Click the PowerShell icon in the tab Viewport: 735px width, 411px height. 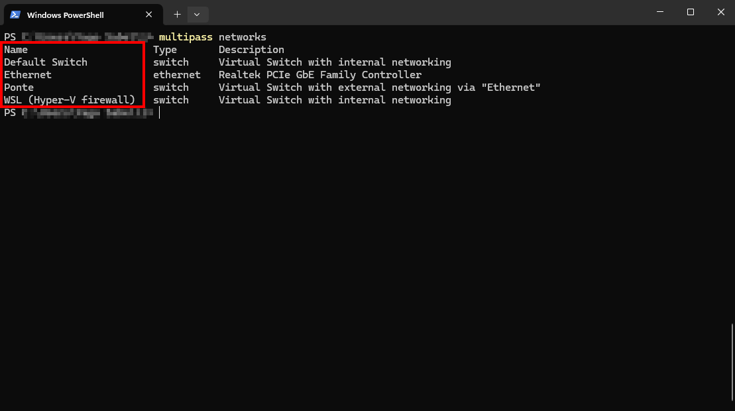click(x=15, y=15)
